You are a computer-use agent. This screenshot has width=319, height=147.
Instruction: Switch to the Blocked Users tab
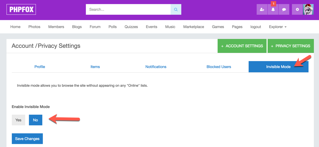(x=219, y=67)
